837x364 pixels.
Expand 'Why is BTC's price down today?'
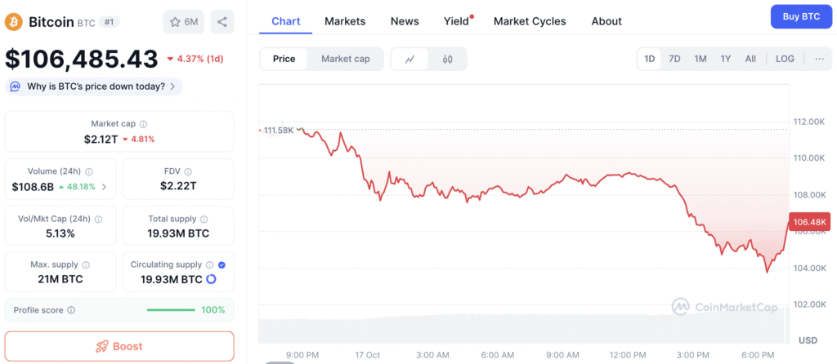click(x=95, y=87)
